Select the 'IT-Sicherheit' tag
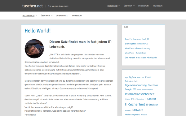The height and width of the screenshot is (116, 186). point(135,104)
